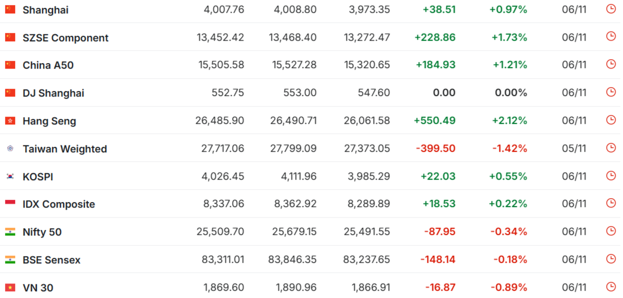Open Taiwan Weighted index details

tap(65, 149)
